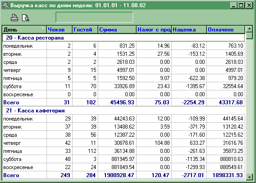Viewport: 256px width, 183px height.
Task: Select пятница row under Касса ресторана
Action: pos(123,78)
